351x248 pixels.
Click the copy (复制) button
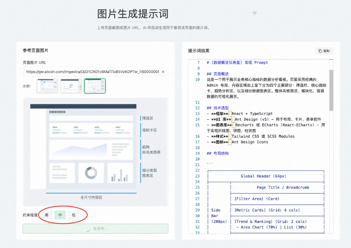click(324, 51)
